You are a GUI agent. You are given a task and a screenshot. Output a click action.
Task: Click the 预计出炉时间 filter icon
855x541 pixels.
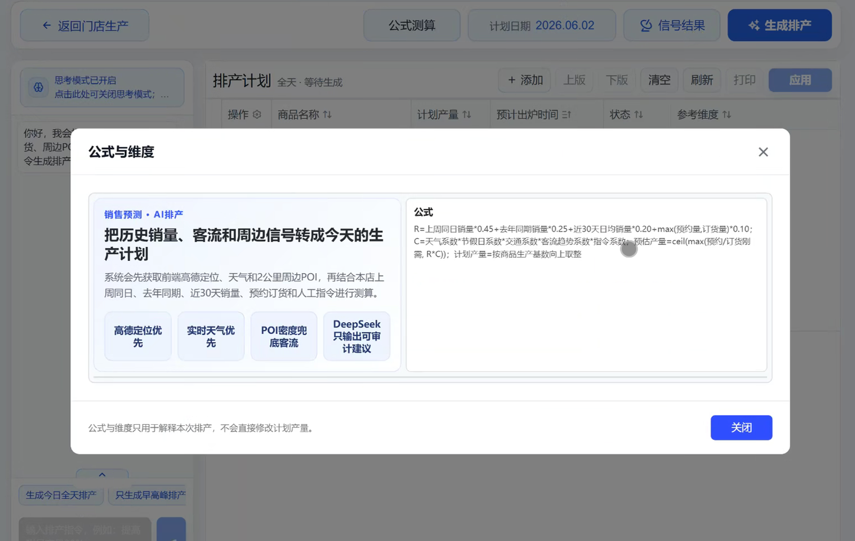[566, 114]
